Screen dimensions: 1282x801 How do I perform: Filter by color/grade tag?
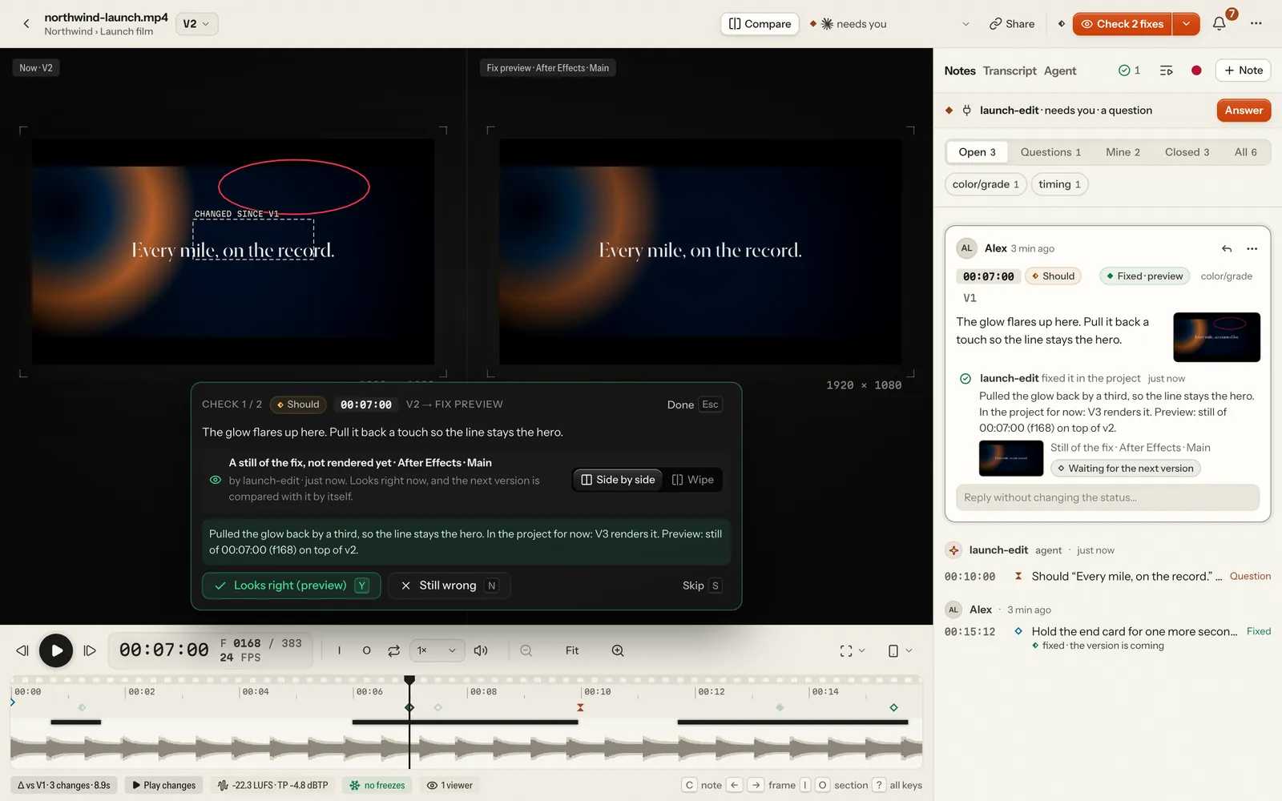click(x=986, y=184)
